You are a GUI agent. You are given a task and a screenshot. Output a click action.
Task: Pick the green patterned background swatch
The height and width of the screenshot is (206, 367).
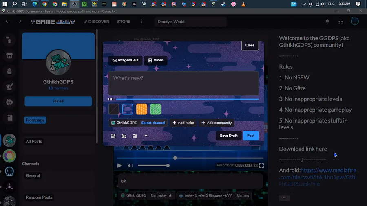click(x=156, y=109)
